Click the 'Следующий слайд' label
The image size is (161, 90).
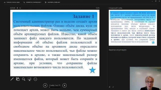115,8
